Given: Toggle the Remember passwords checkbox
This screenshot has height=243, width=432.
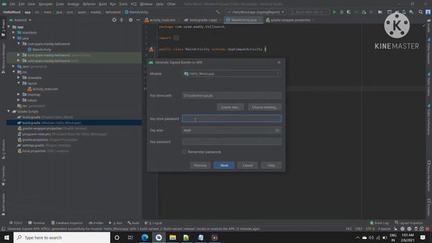Looking at the screenshot, I should (184, 152).
